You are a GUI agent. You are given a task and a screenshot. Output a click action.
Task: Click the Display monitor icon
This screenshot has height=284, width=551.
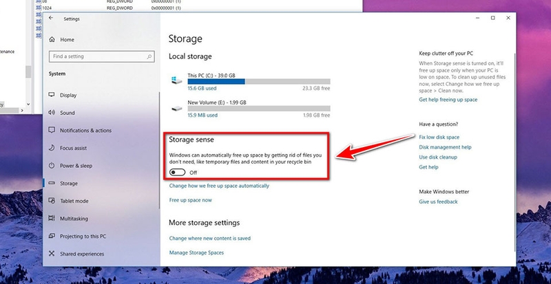pyautogui.click(x=52, y=95)
